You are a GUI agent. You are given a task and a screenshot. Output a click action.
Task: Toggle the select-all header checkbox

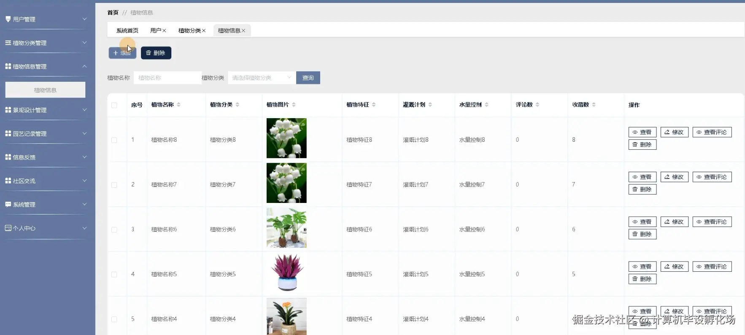[x=114, y=105]
